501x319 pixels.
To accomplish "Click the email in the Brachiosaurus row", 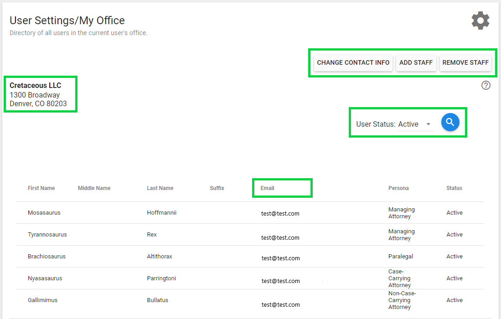I will 280,258.
